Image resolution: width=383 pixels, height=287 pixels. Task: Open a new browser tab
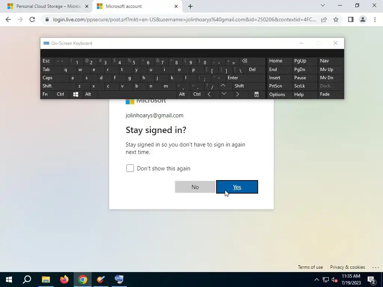190,6
